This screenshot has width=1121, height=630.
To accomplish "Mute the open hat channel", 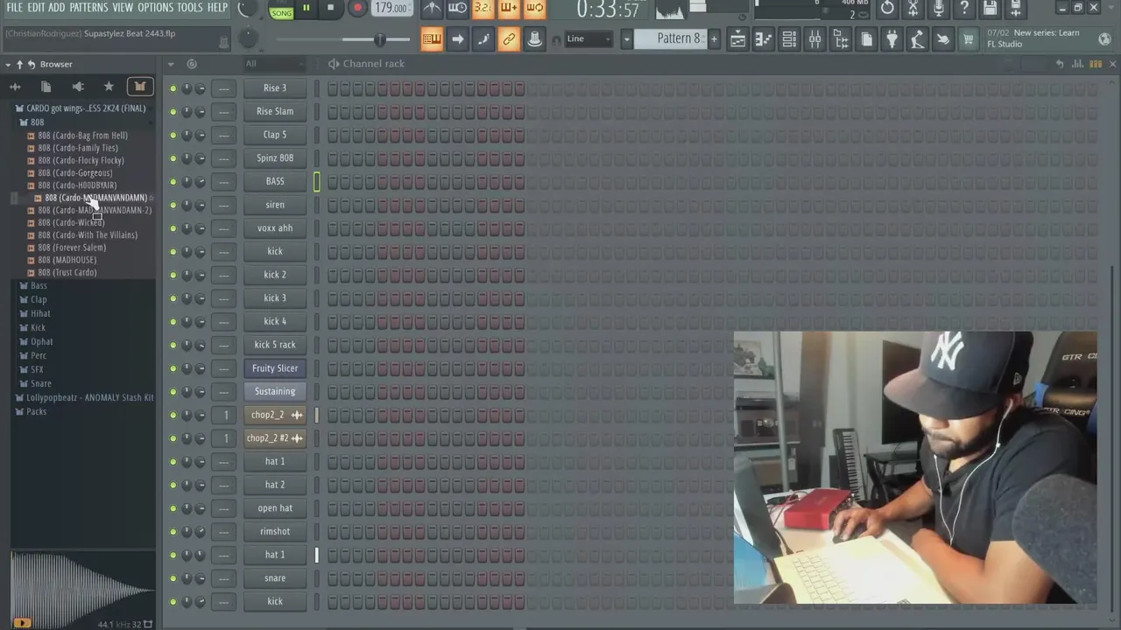I will coord(173,508).
